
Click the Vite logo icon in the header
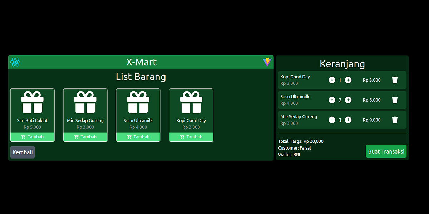(x=267, y=62)
